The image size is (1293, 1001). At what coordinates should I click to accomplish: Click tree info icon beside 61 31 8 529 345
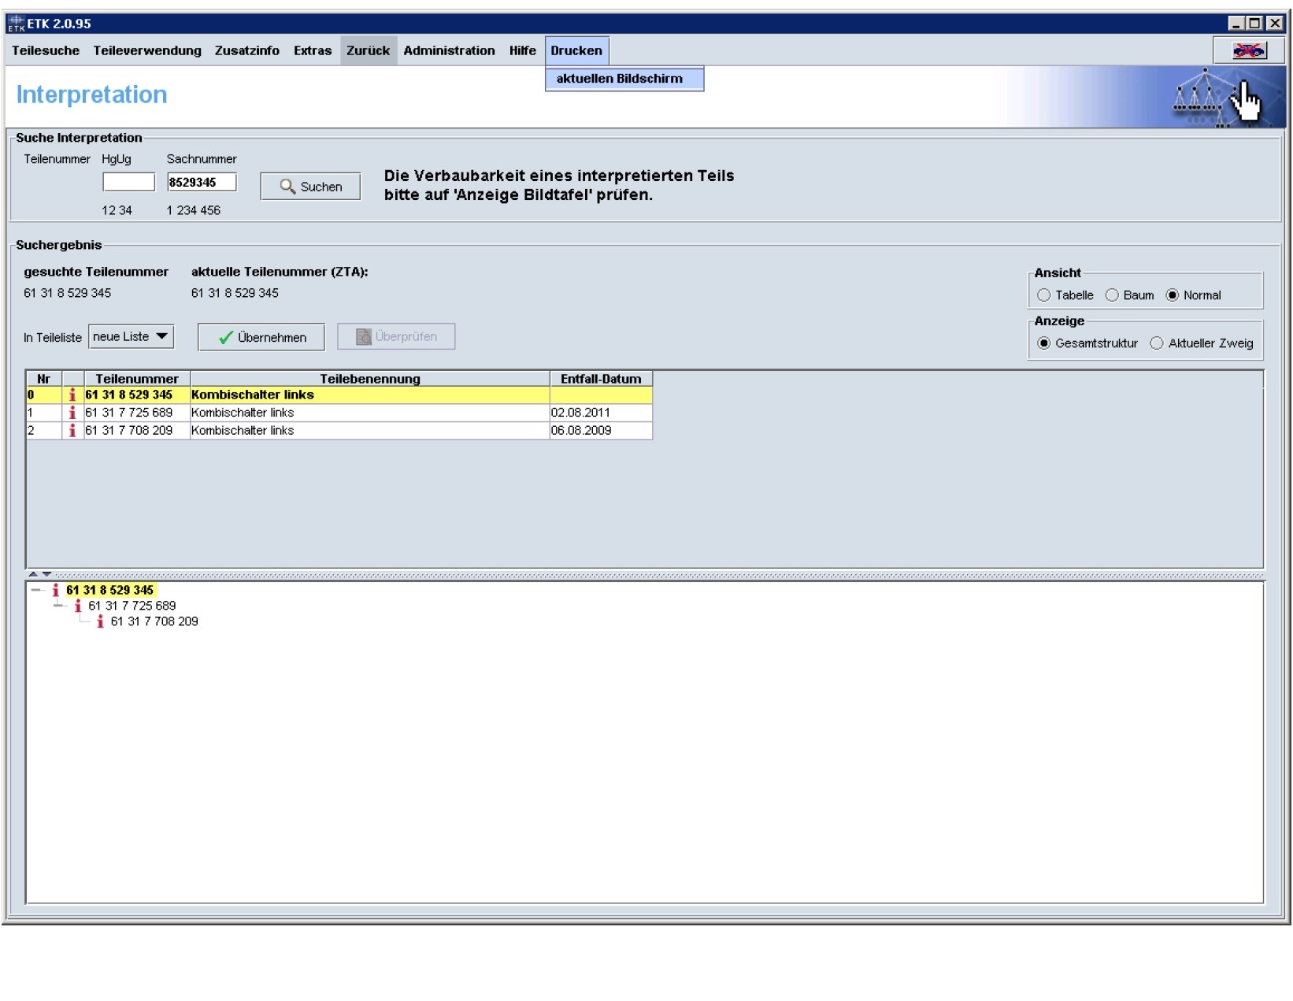(x=55, y=590)
